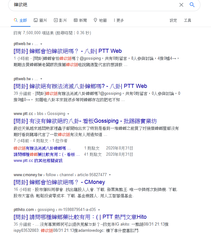
Task: Click the blue magnifier search icon
Action: pyautogui.click(x=192, y=5)
